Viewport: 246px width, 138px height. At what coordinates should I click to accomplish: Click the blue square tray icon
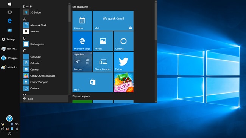point(12,129)
